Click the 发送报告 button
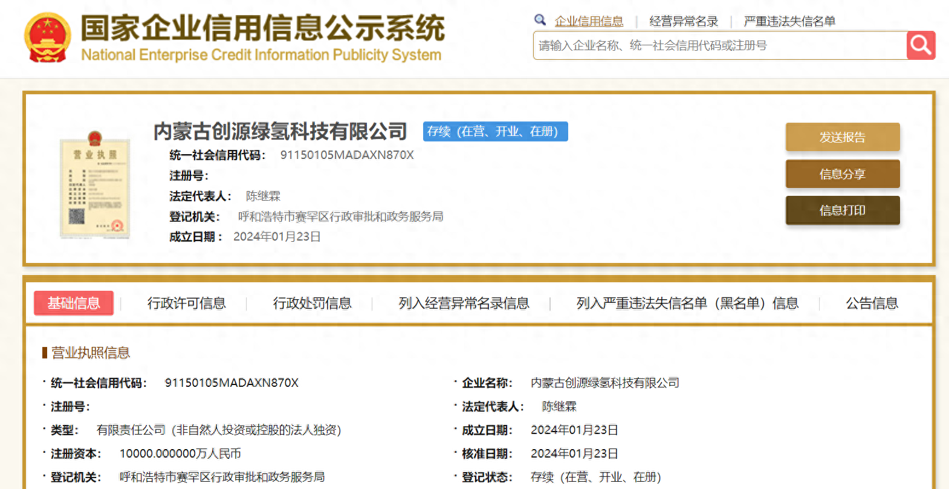 tap(843, 137)
